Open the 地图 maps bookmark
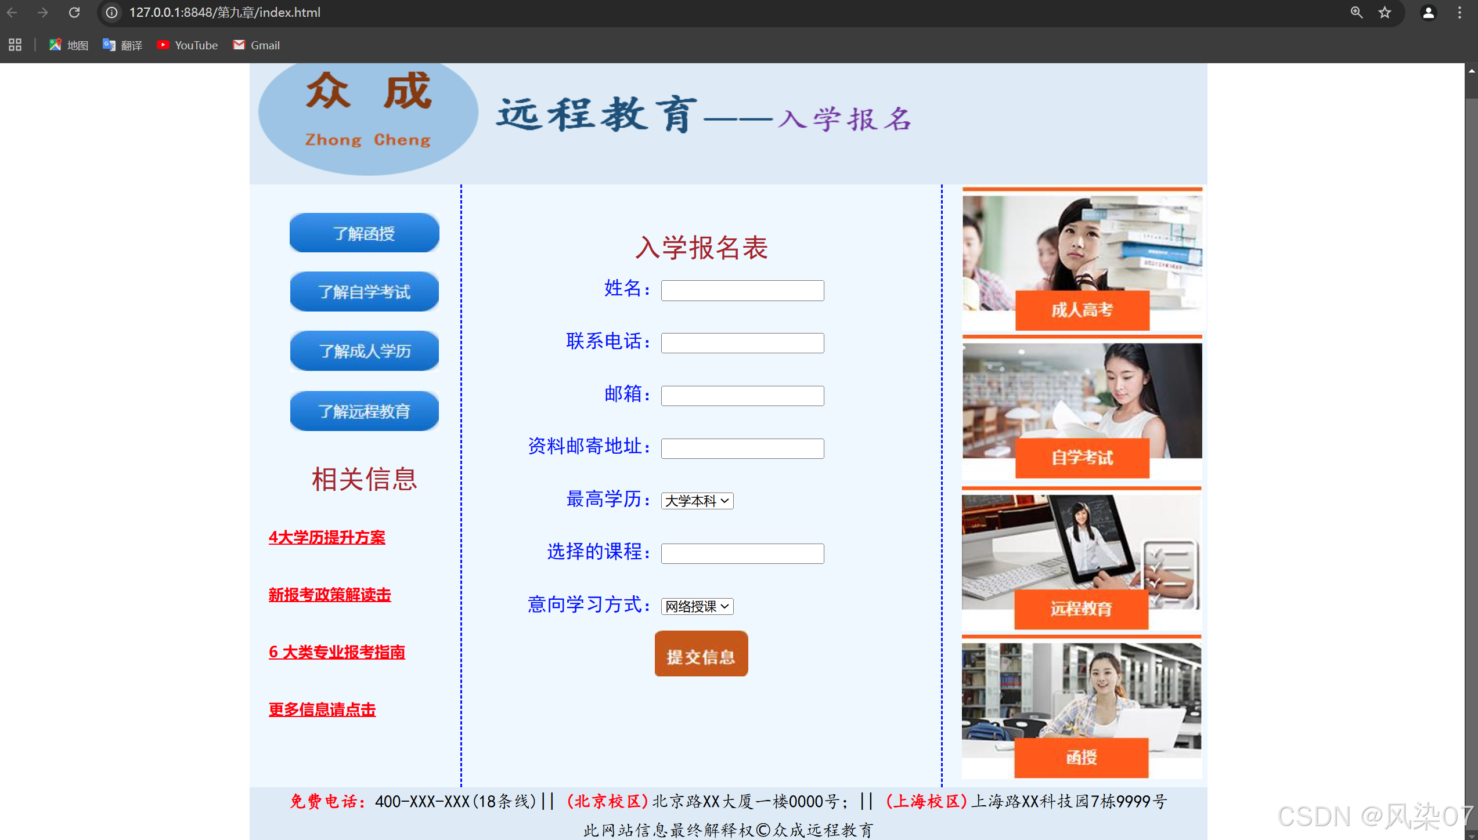This screenshot has width=1478, height=840. click(x=69, y=45)
